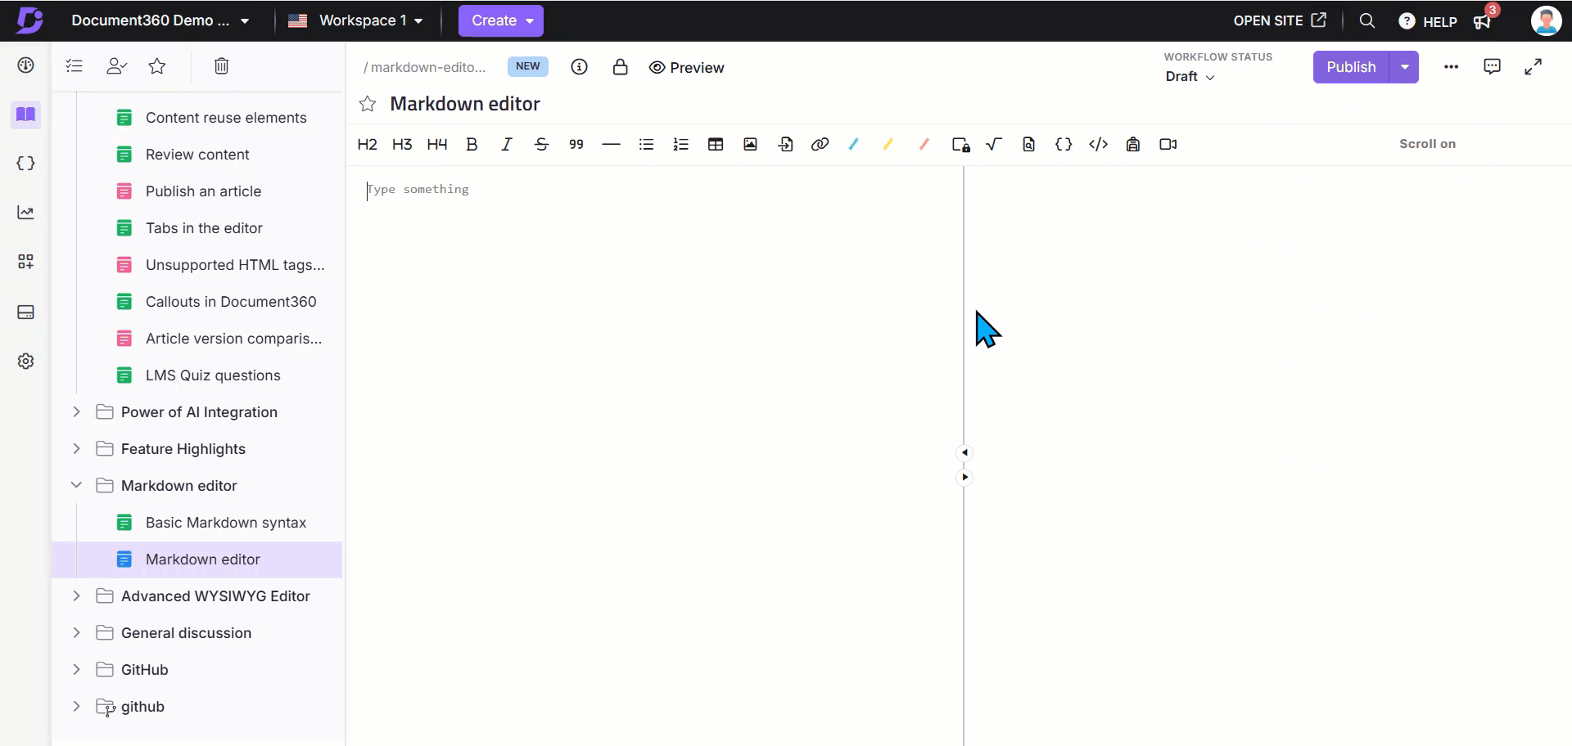Screen dimensions: 1572x746
Task: Open Starred articles list
Action: [157, 65]
